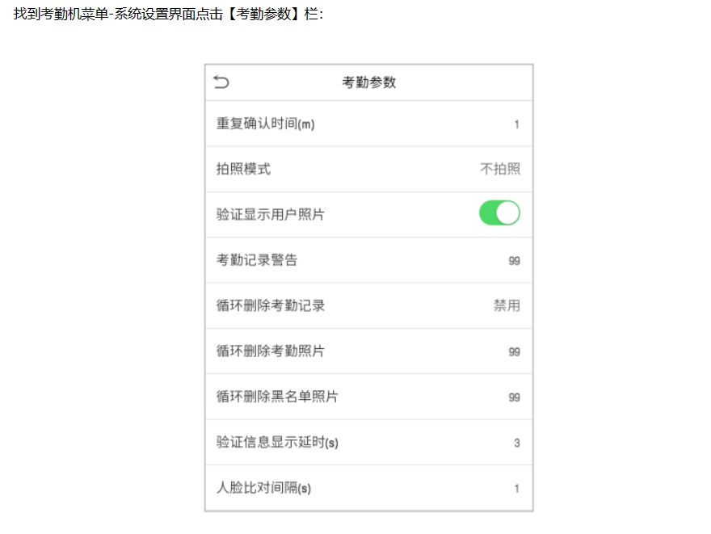Image resolution: width=711 pixels, height=534 pixels.
Task: Edit the 1 value of 重复确认时间
Action: (516, 124)
